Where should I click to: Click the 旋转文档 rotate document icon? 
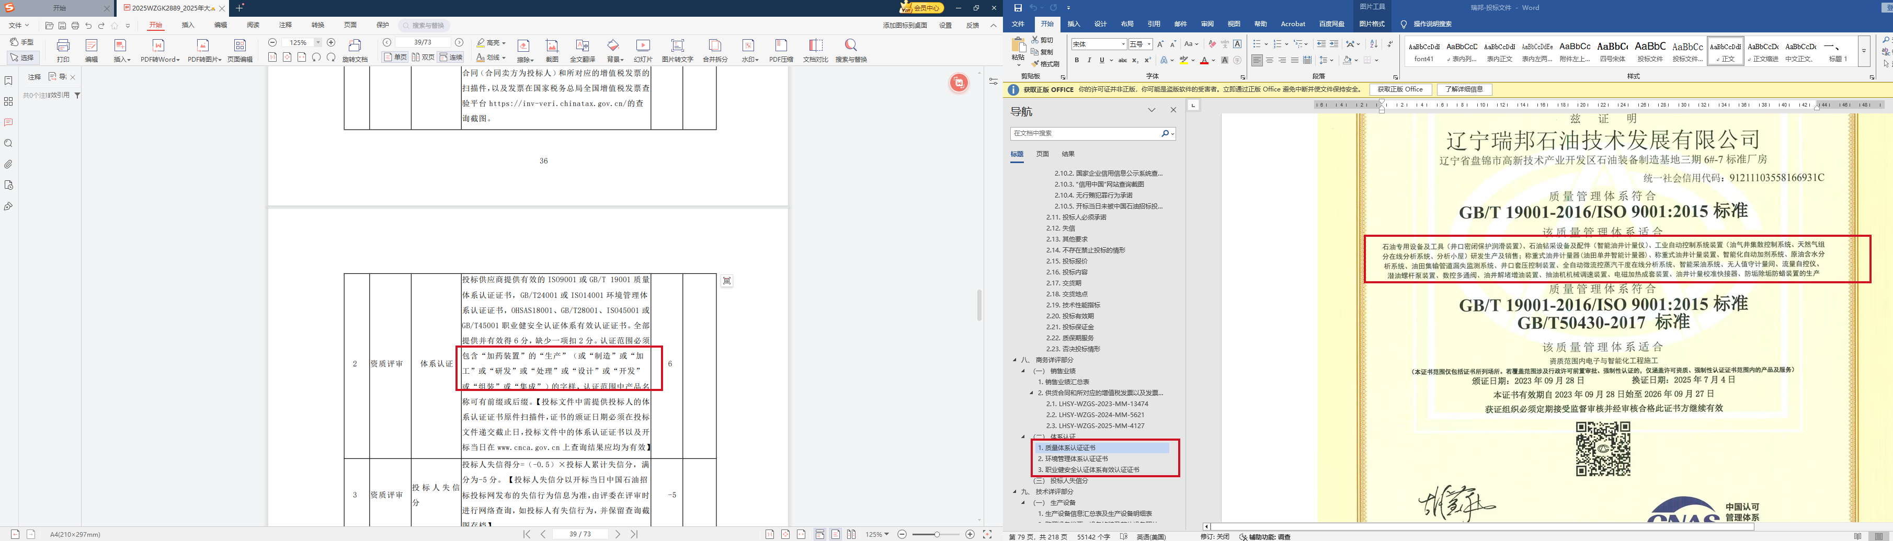355,49
